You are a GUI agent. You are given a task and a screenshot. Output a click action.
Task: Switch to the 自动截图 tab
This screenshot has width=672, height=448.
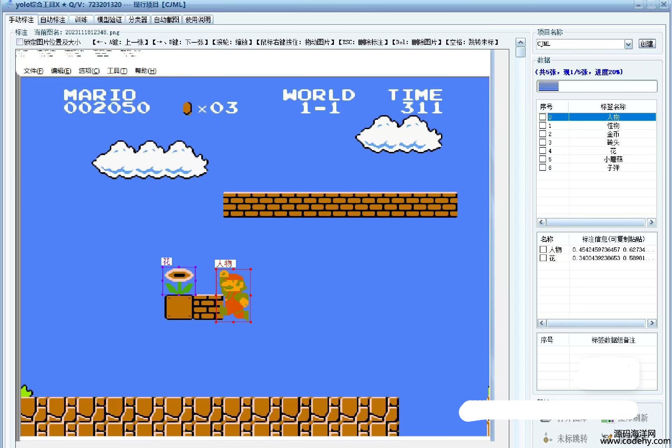[166, 20]
